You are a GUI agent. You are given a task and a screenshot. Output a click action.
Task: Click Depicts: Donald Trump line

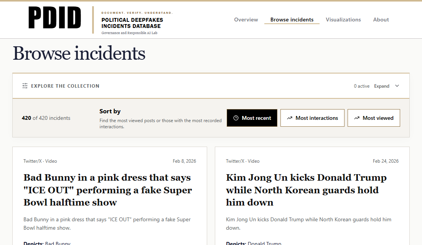(x=254, y=243)
